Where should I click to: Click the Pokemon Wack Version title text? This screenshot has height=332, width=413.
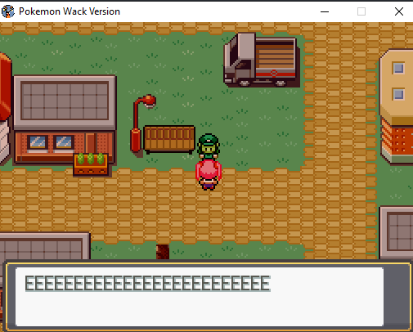pyautogui.click(x=70, y=11)
